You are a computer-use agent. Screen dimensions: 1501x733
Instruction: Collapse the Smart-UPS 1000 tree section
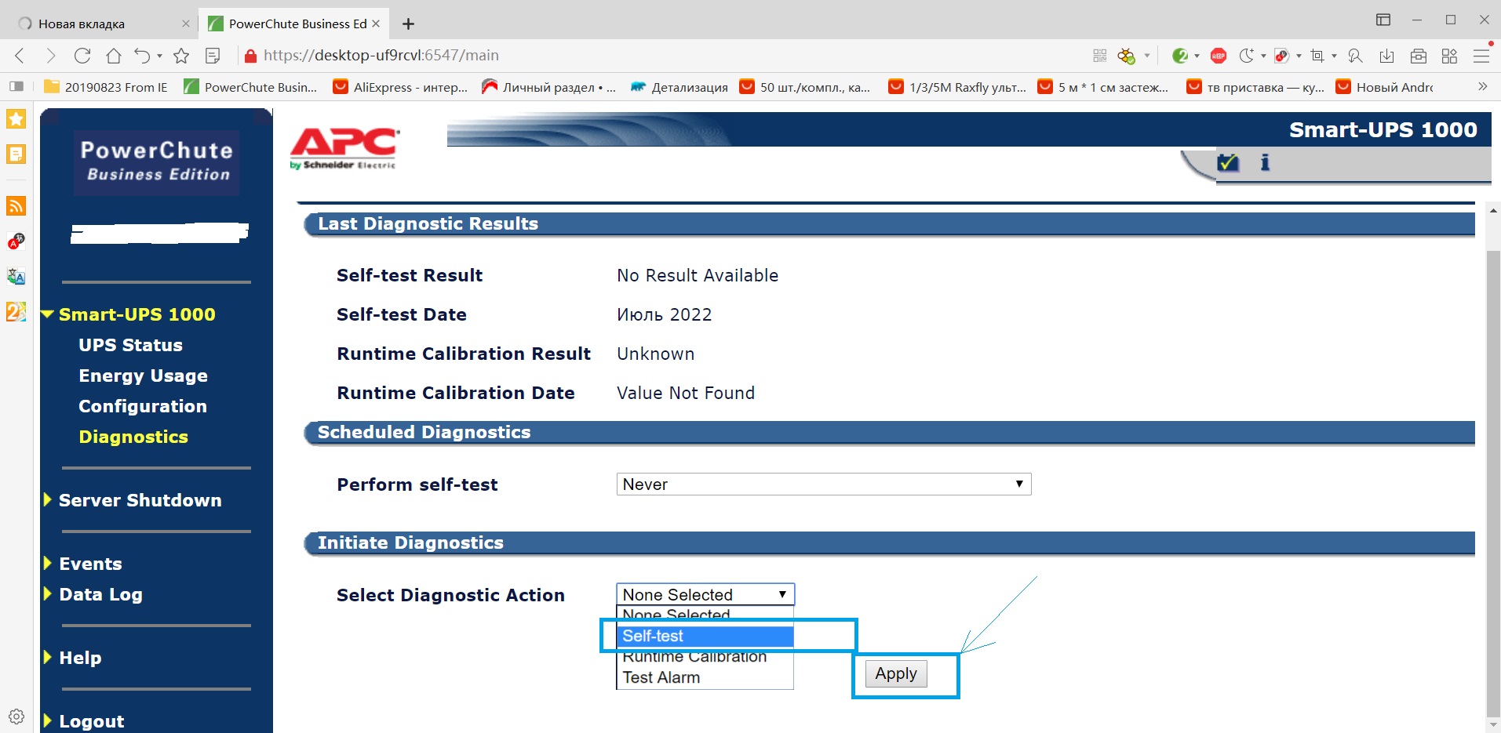click(48, 314)
